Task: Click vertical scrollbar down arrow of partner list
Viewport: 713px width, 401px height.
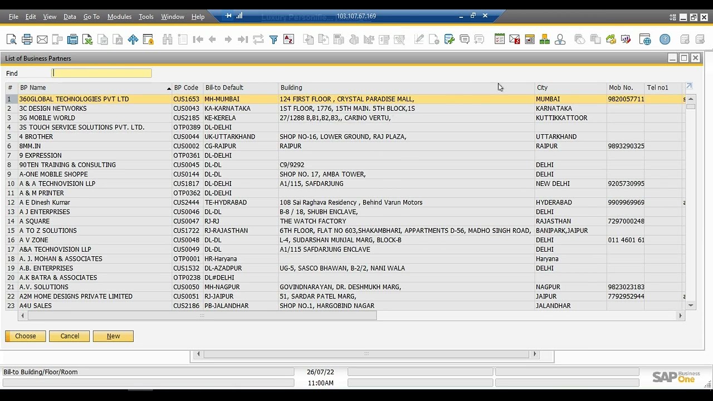Action: (691, 305)
